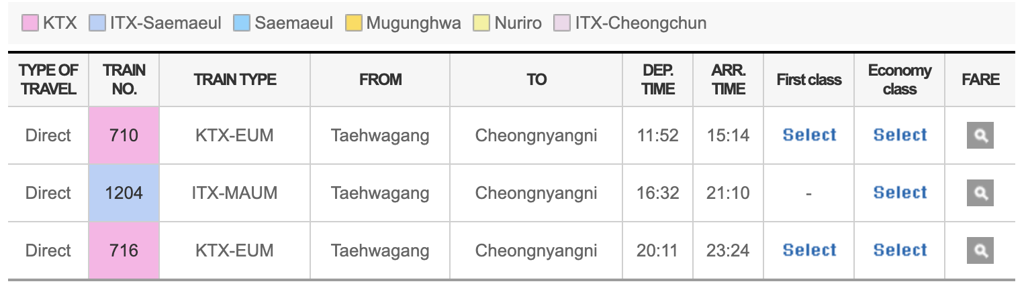Click train number 710 cell

coord(124,136)
